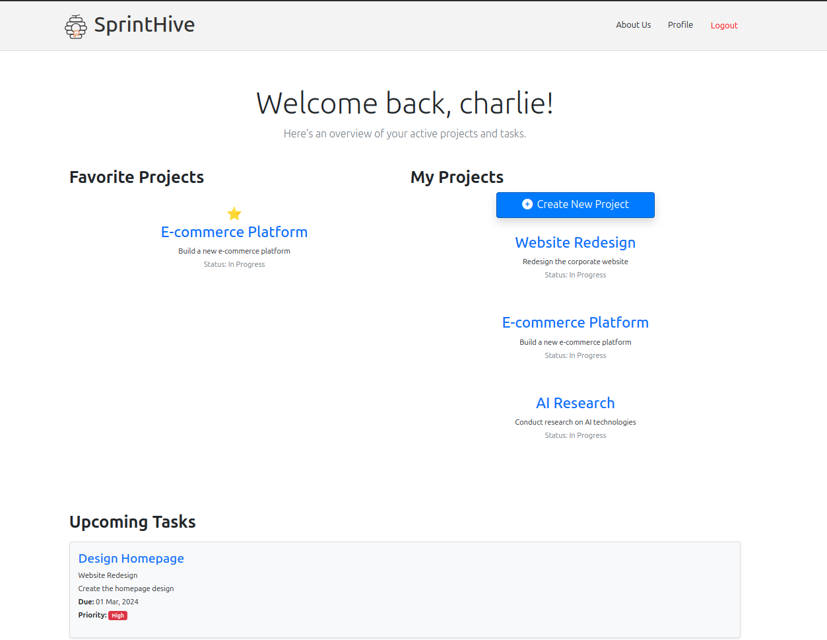Open the Design Homepage task
Image resolution: width=827 pixels, height=640 pixels.
(131, 558)
